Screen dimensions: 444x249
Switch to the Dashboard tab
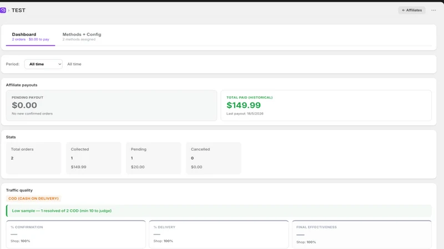coord(31,37)
